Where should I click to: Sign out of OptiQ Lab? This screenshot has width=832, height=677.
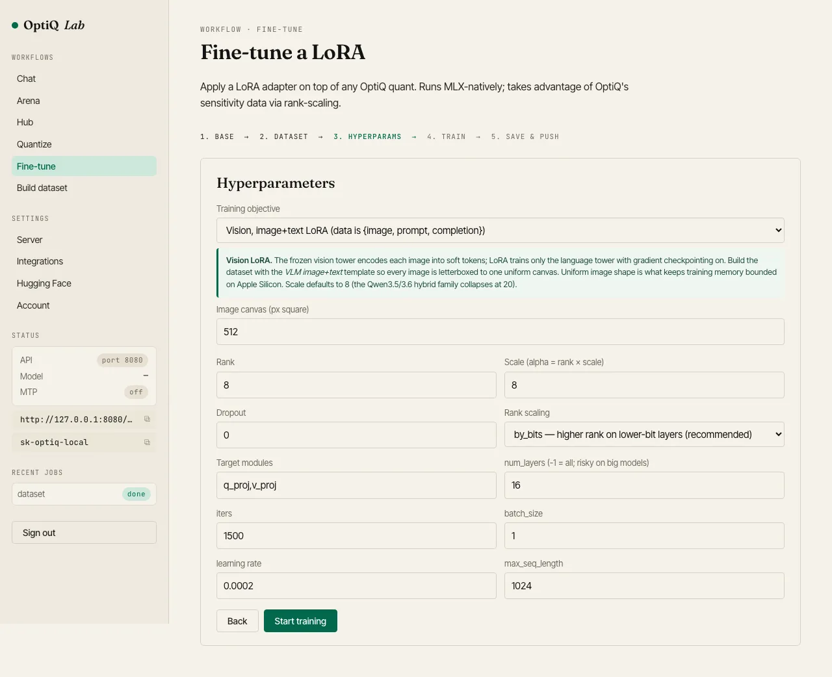[x=84, y=533]
